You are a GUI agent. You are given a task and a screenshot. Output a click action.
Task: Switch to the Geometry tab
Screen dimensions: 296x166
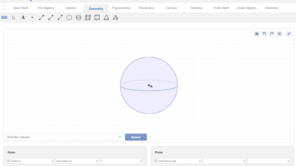click(x=96, y=8)
